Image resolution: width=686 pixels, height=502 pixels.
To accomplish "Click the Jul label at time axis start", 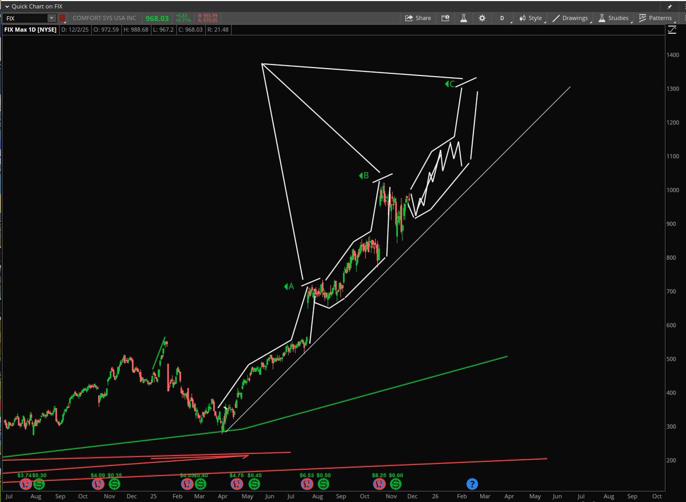I will click(x=9, y=497).
